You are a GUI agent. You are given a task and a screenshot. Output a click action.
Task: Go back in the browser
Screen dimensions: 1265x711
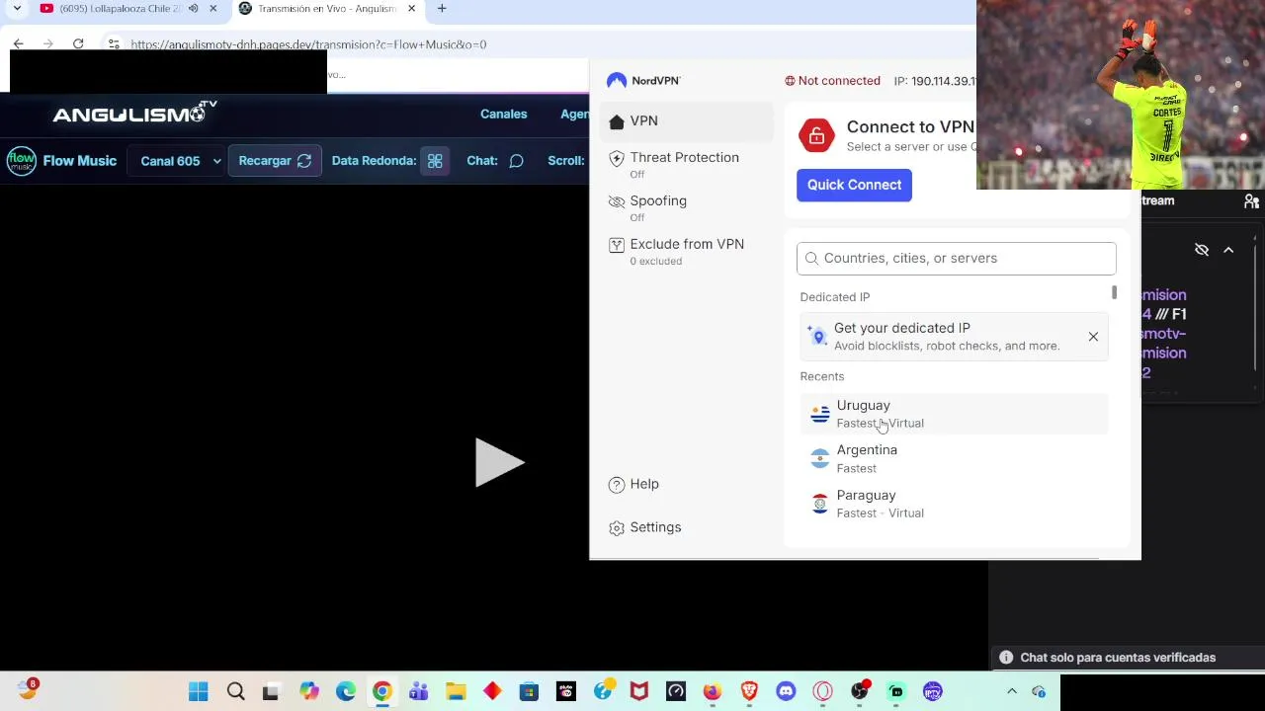18,44
